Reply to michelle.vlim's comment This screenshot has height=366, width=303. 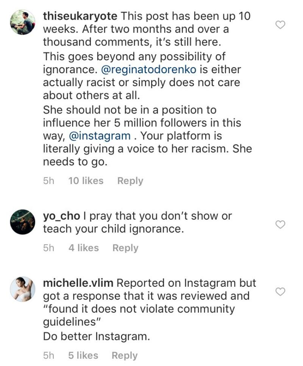pos(125,356)
